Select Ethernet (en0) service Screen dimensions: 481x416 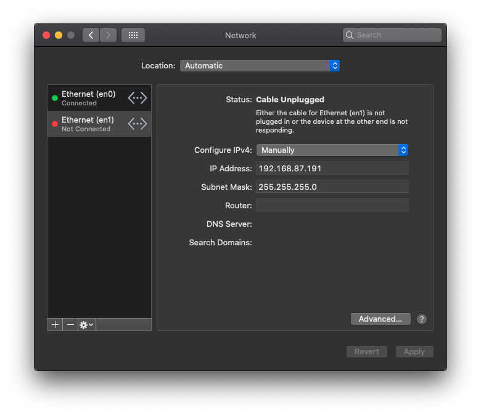[x=99, y=98]
